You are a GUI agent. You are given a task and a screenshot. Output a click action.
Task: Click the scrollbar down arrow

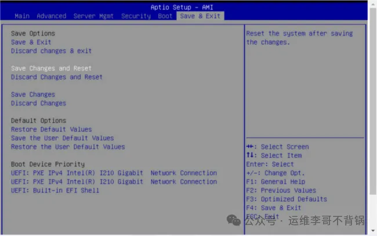(x=373, y=231)
